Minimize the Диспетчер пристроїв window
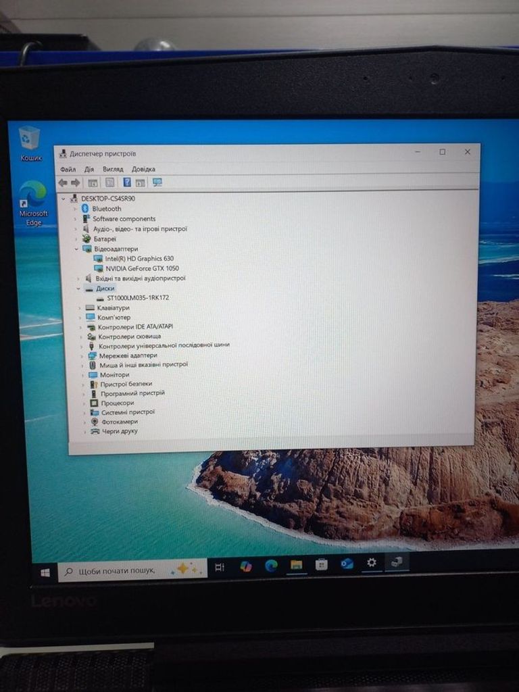519x692 pixels. point(418,152)
